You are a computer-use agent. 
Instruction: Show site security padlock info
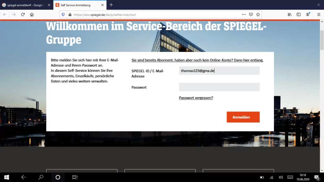pos(70,15)
